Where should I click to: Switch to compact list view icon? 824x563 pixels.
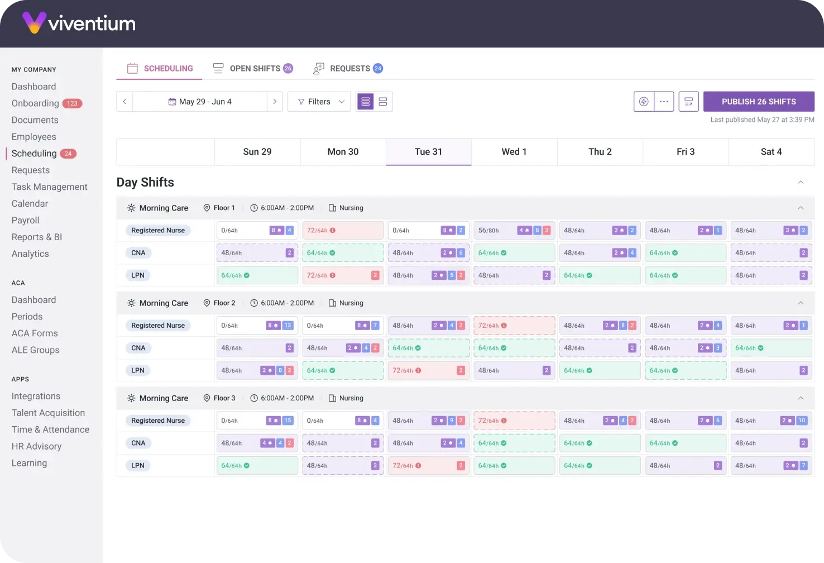(x=366, y=102)
